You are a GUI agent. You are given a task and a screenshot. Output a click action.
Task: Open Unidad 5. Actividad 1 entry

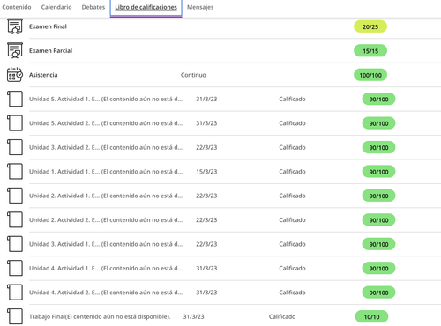[106, 99]
